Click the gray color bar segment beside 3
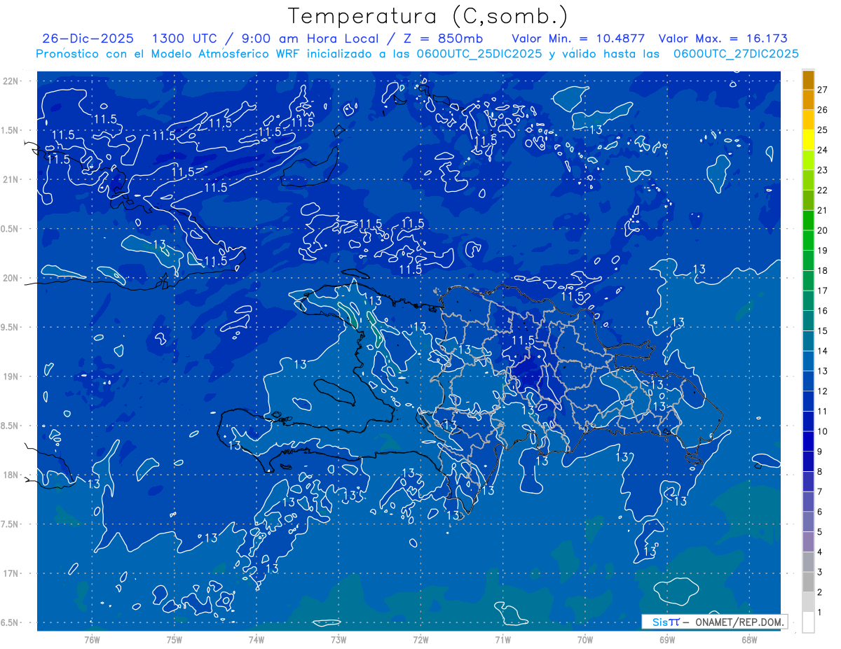This screenshot has width=841, height=649. click(x=808, y=562)
